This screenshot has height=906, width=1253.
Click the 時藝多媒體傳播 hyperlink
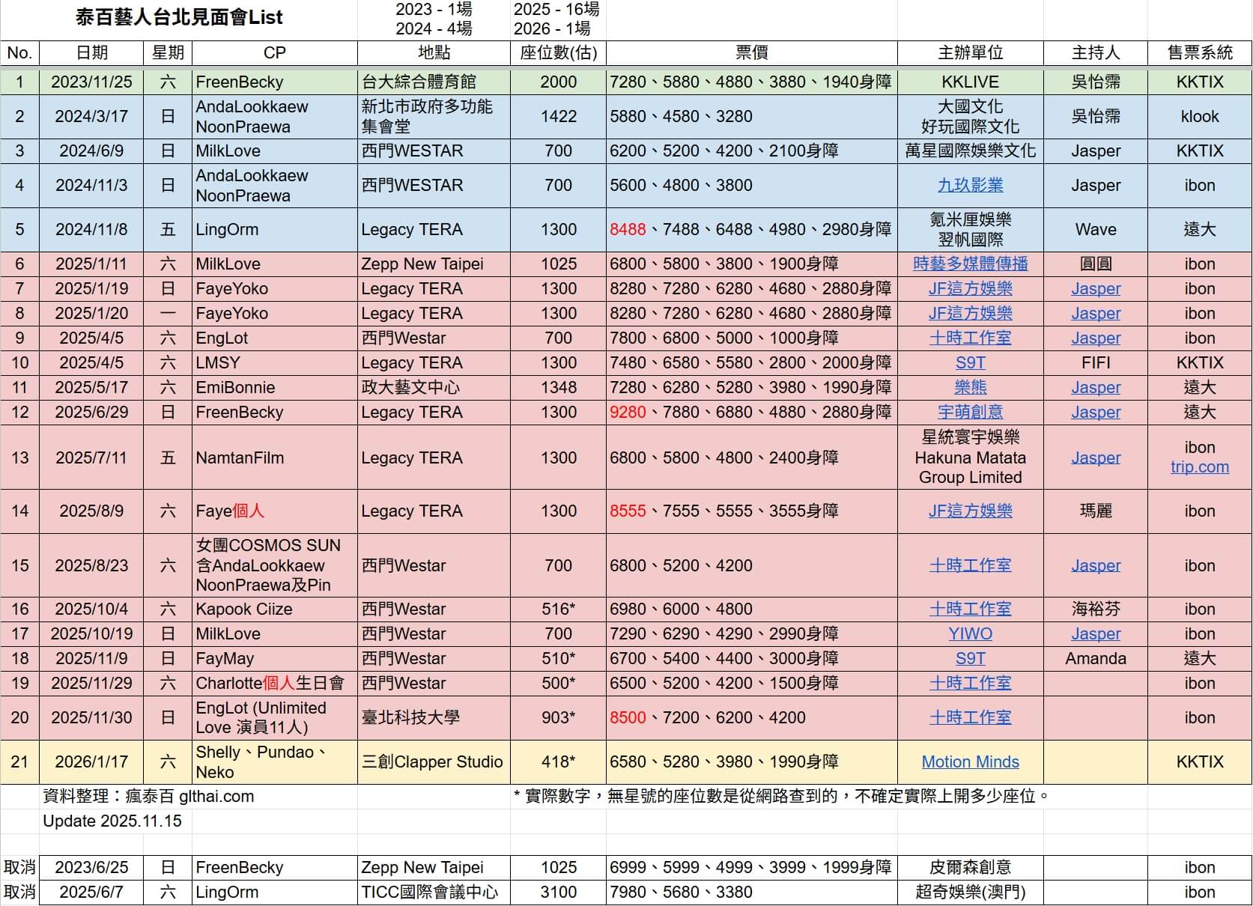point(970,264)
